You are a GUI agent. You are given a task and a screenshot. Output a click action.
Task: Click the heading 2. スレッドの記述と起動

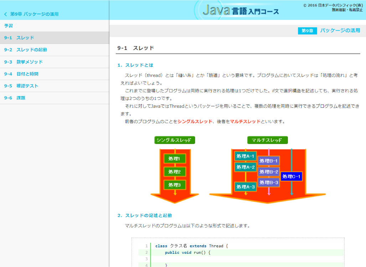(145, 215)
